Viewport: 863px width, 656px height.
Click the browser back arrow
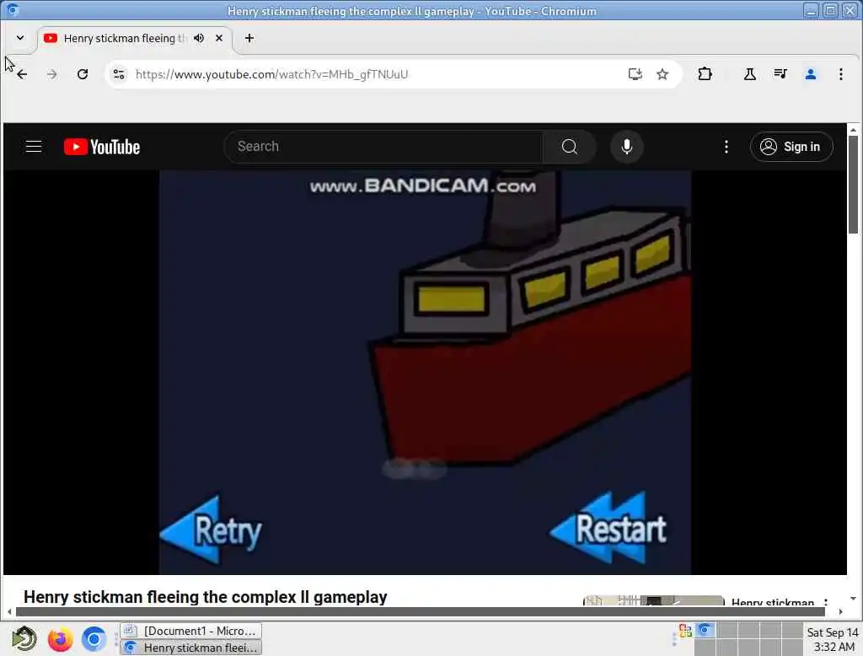tap(22, 74)
